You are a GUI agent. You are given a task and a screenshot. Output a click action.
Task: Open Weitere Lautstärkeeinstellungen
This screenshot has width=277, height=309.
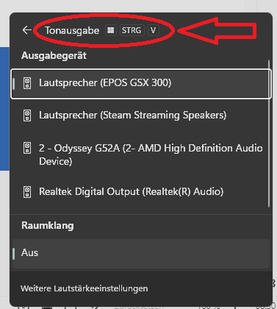(x=84, y=288)
